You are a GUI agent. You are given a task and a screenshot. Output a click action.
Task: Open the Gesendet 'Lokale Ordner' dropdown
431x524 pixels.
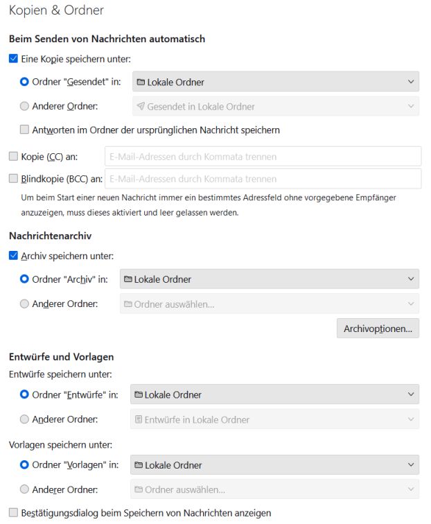click(275, 82)
